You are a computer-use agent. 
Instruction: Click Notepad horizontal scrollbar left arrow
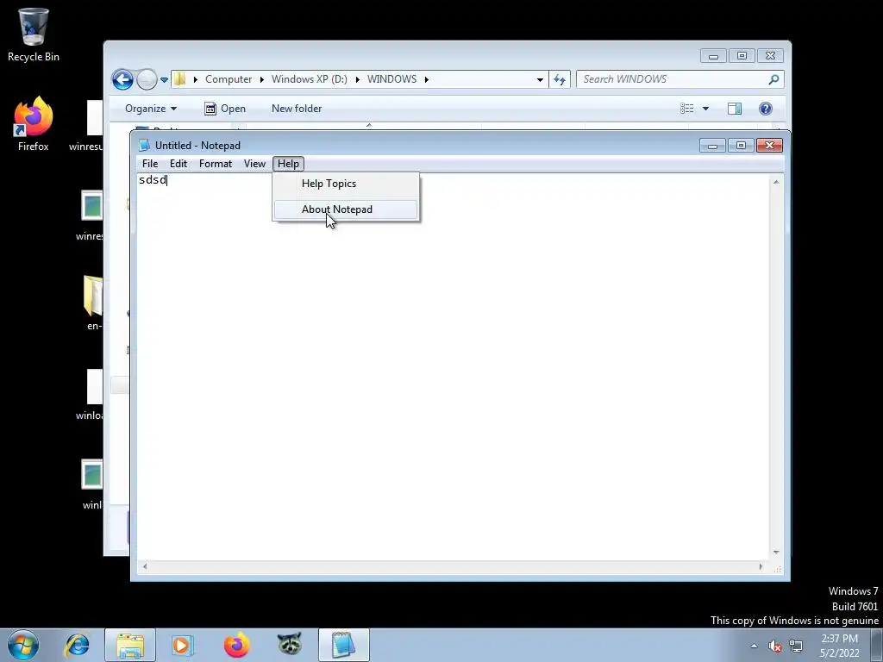[x=145, y=566]
